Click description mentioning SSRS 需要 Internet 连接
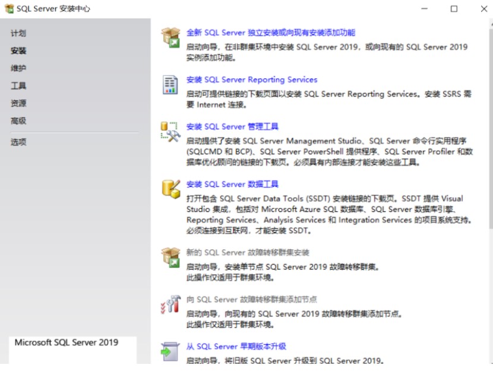 point(329,99)
